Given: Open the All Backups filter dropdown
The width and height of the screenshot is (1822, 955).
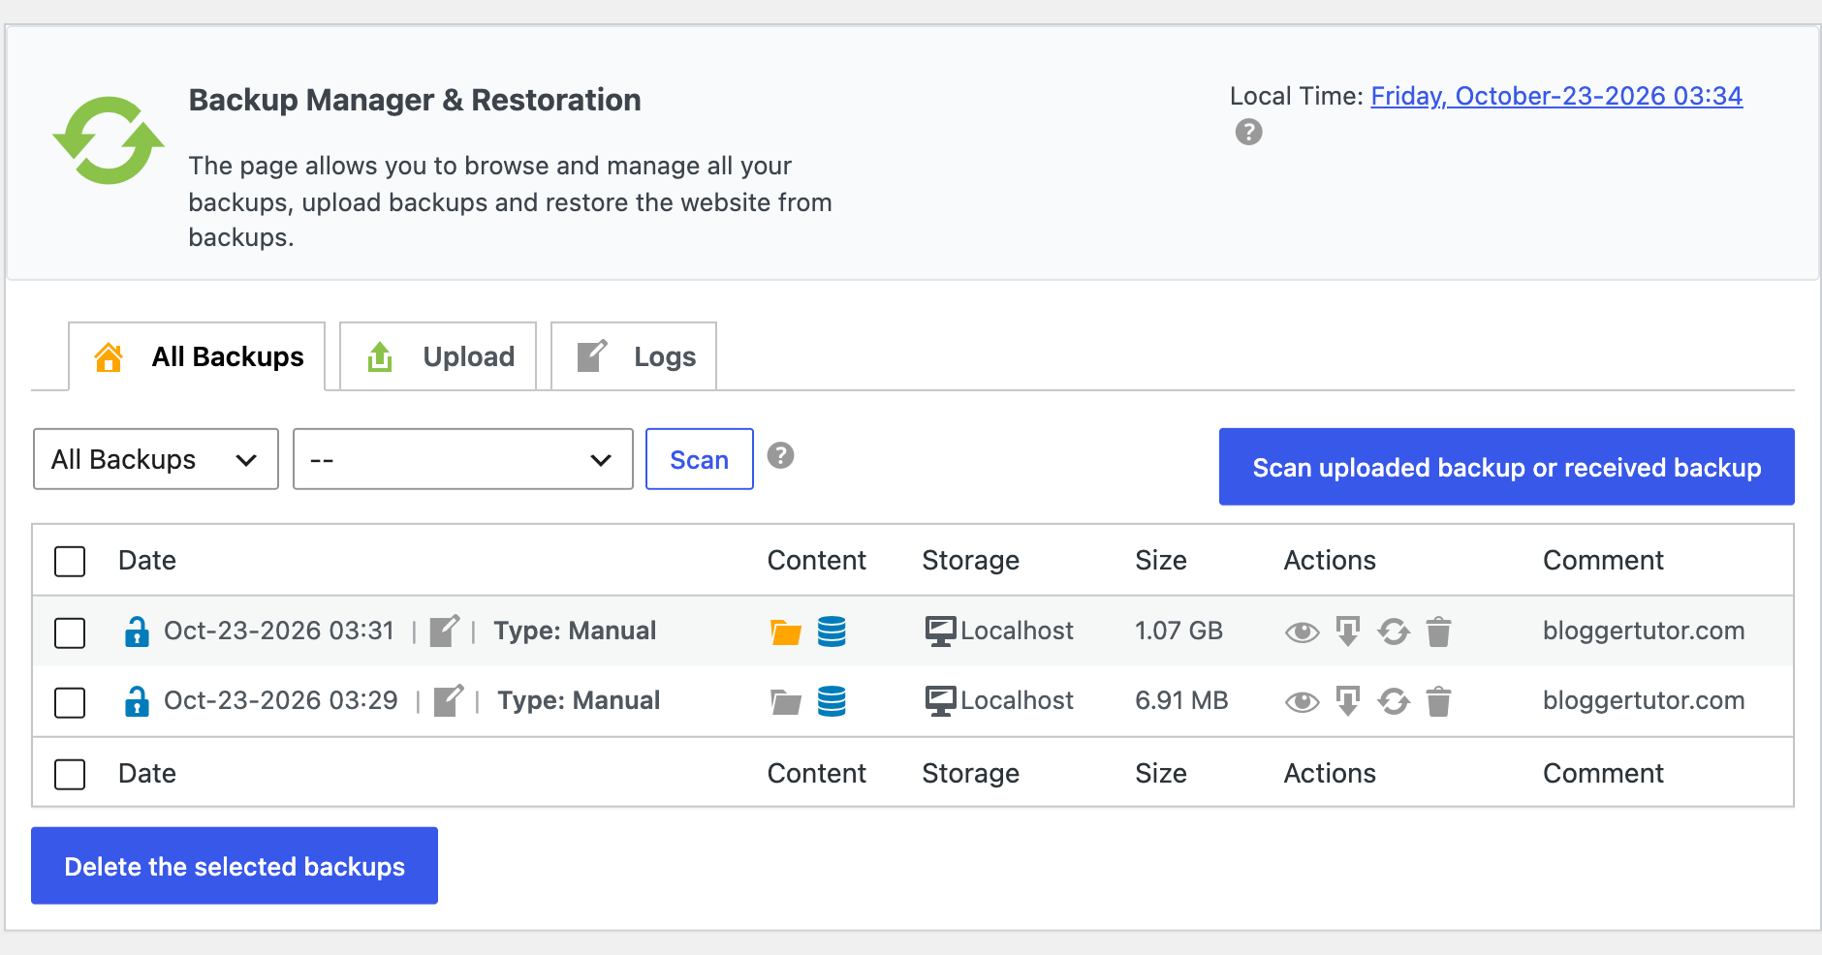Looking at the screenshot, I should coord(156,459).
